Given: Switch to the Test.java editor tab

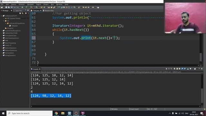Looking at the screenshot, I should pyautogui.click(x=36, y=11).
